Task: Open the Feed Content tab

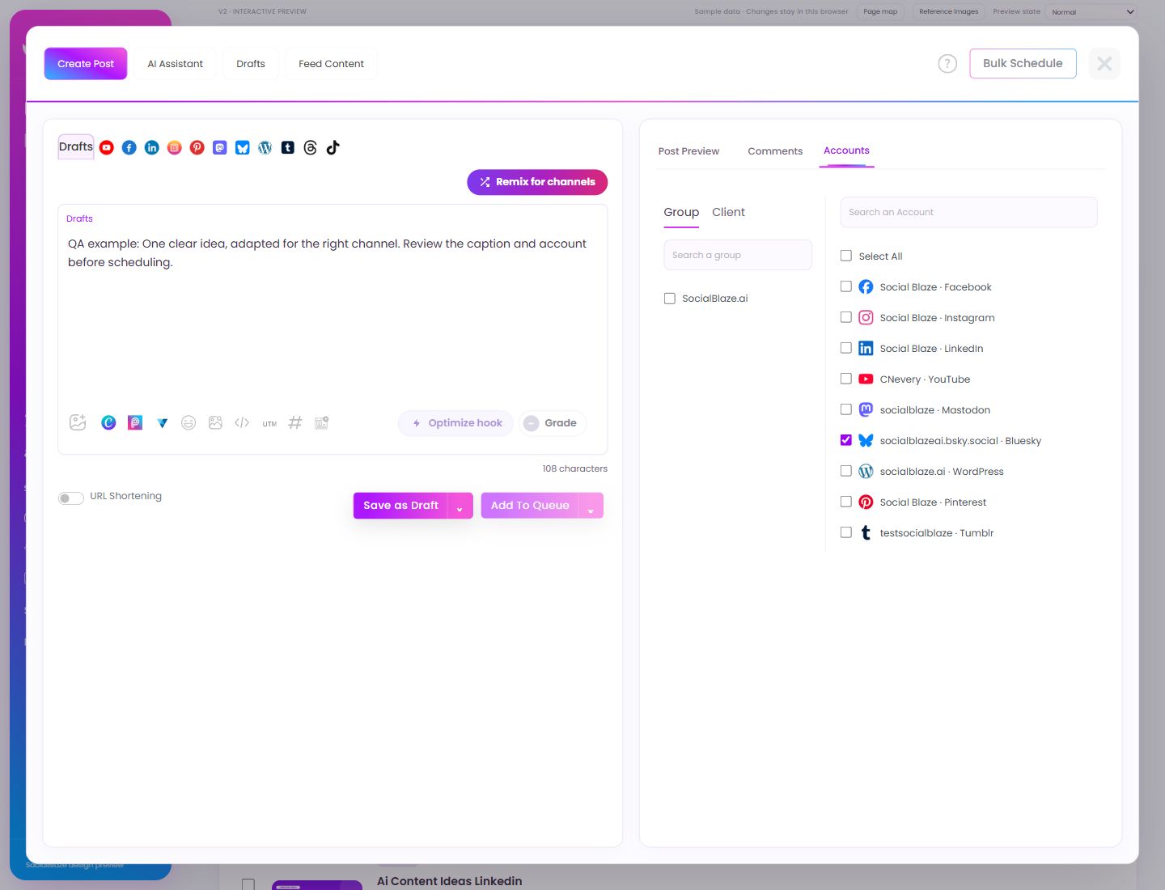Action: click(x=331, y=64)
